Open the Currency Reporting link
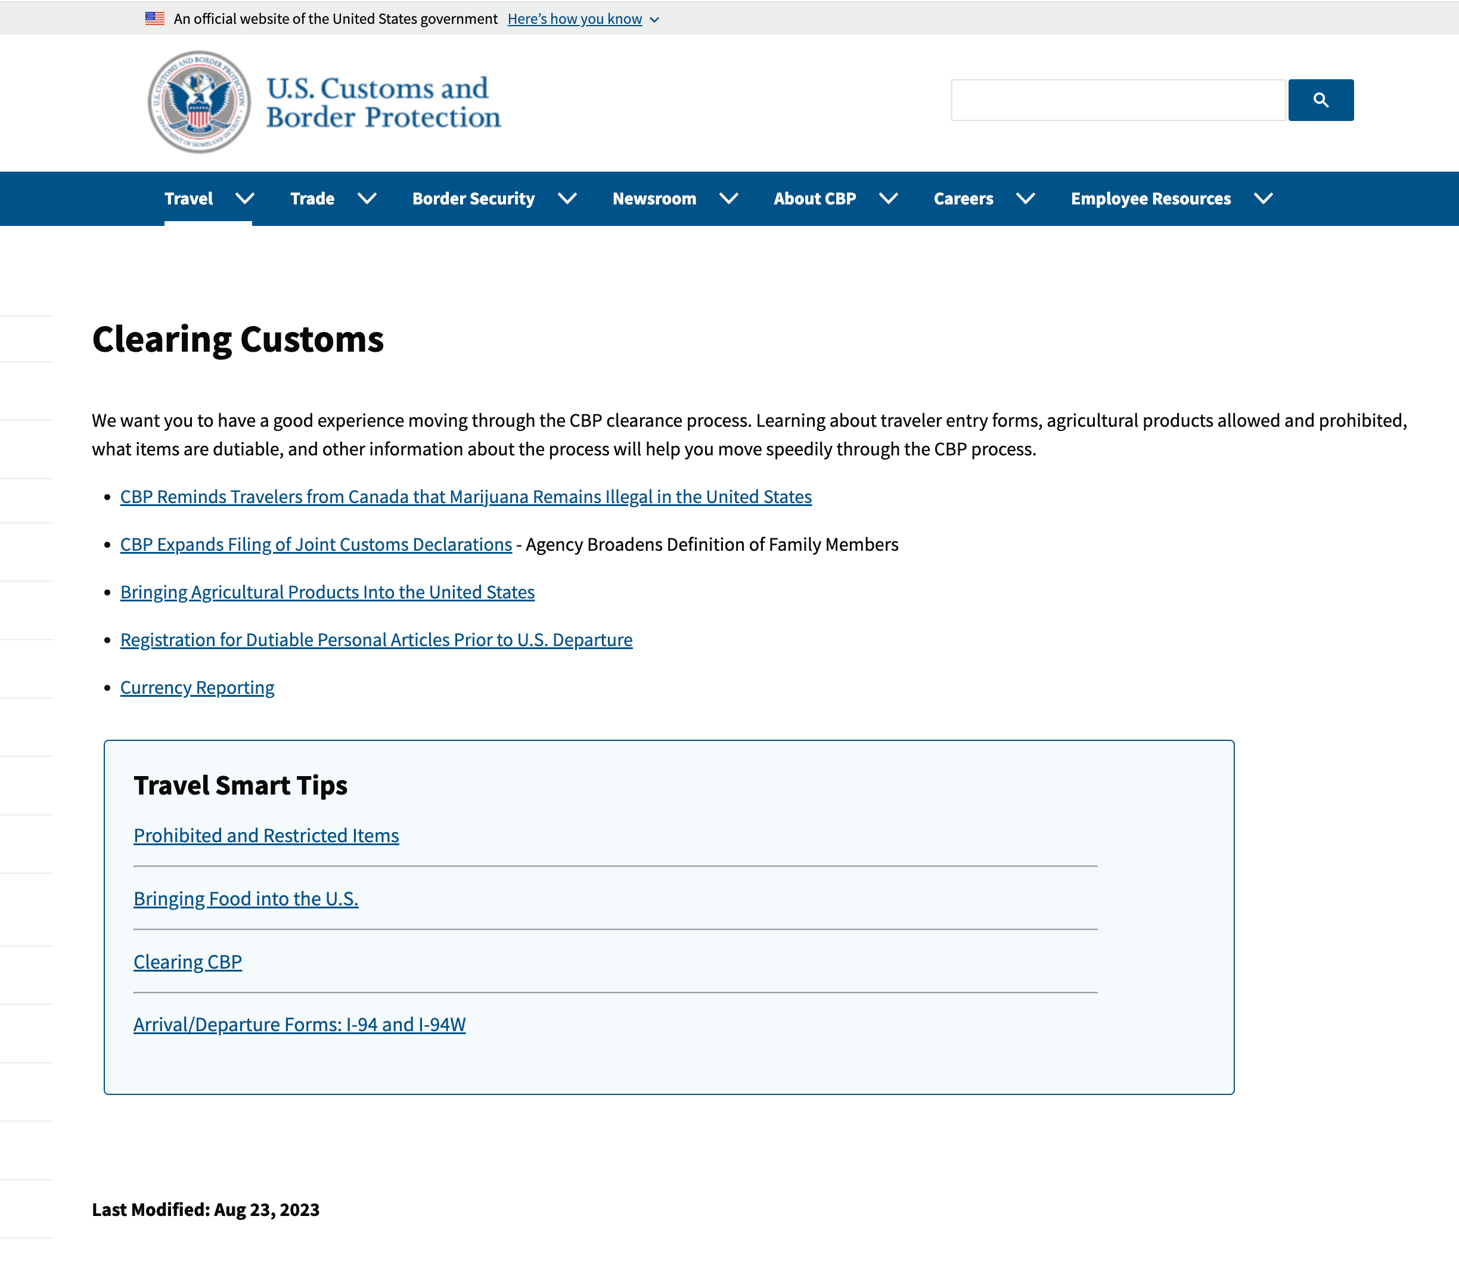The height and width of the screenshot is (1272, 1459). pos(197,687)
